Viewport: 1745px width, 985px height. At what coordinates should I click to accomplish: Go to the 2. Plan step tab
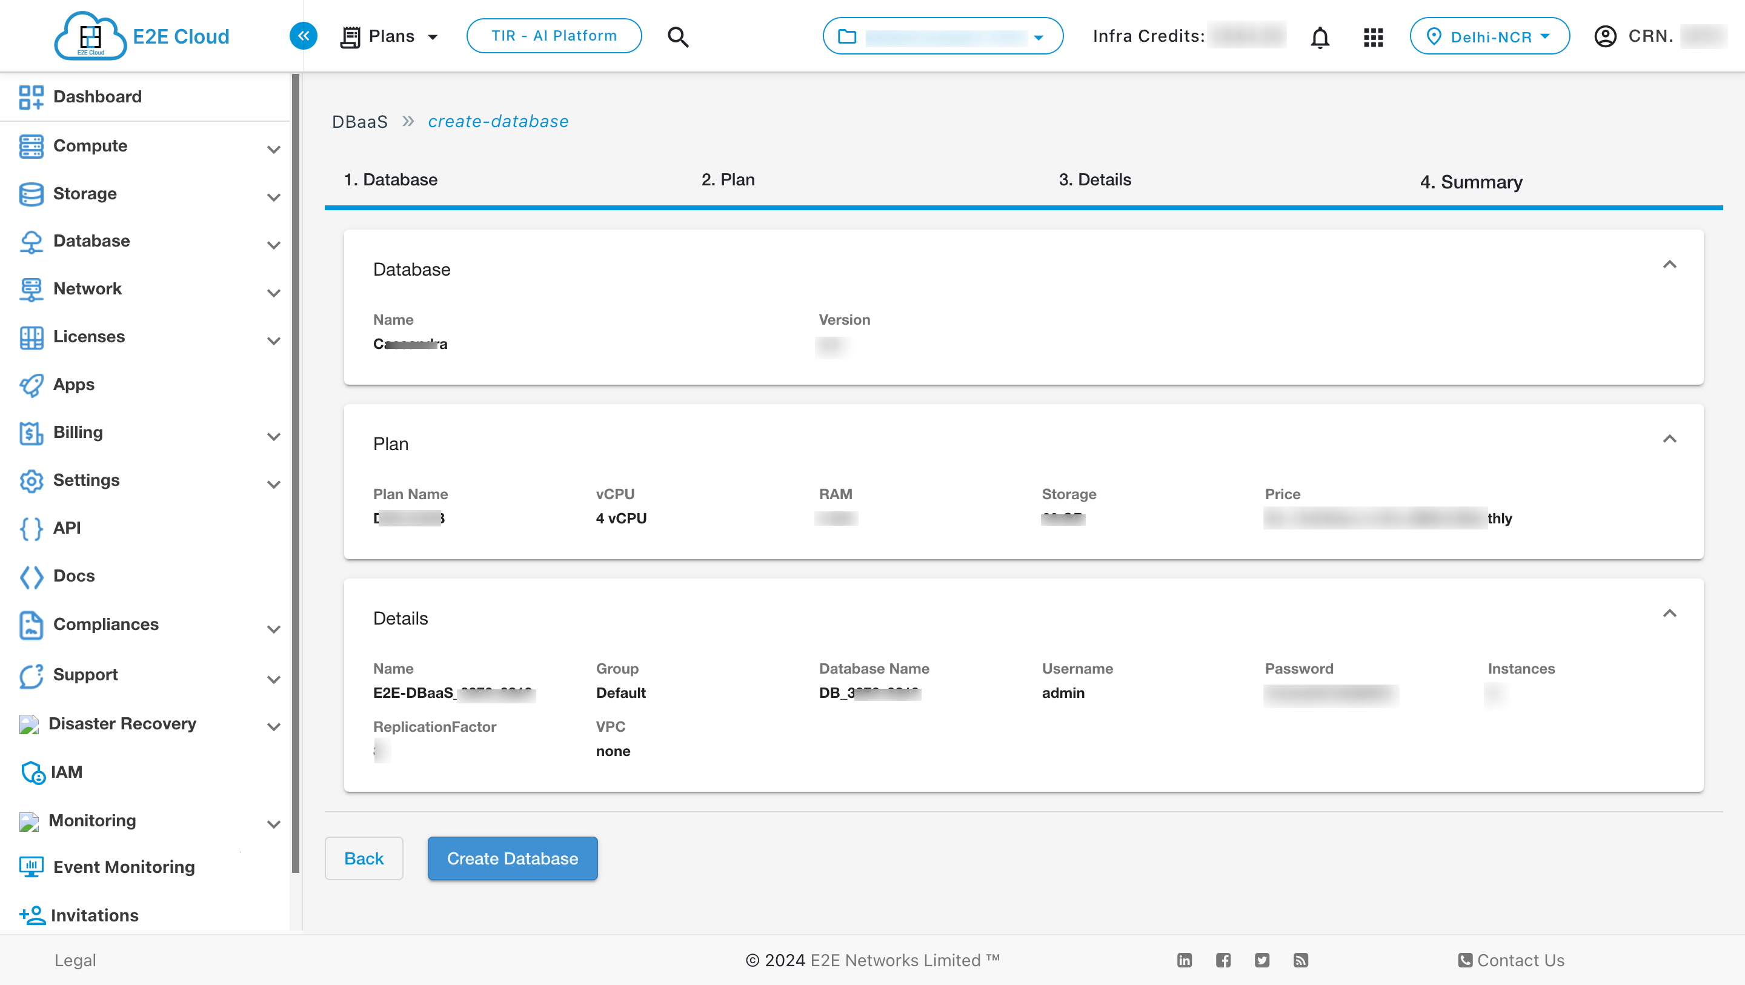point(728,179)
